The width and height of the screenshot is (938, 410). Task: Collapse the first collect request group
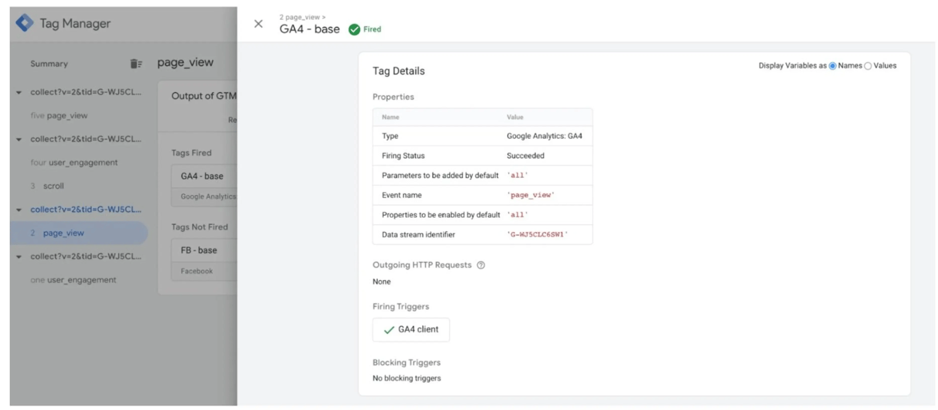coord(19,93)
